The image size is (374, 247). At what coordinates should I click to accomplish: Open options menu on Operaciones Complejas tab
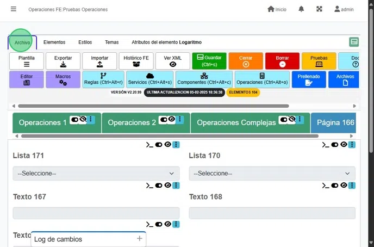coord(300,120)
